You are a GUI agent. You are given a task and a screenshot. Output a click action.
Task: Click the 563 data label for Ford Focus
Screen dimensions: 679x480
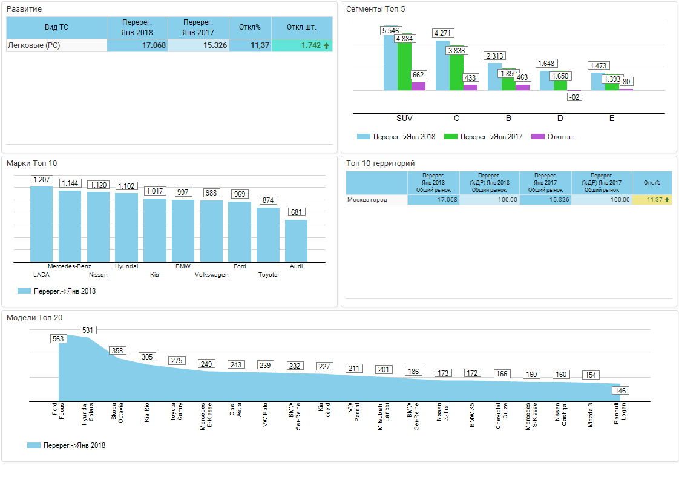pos(58,339)
